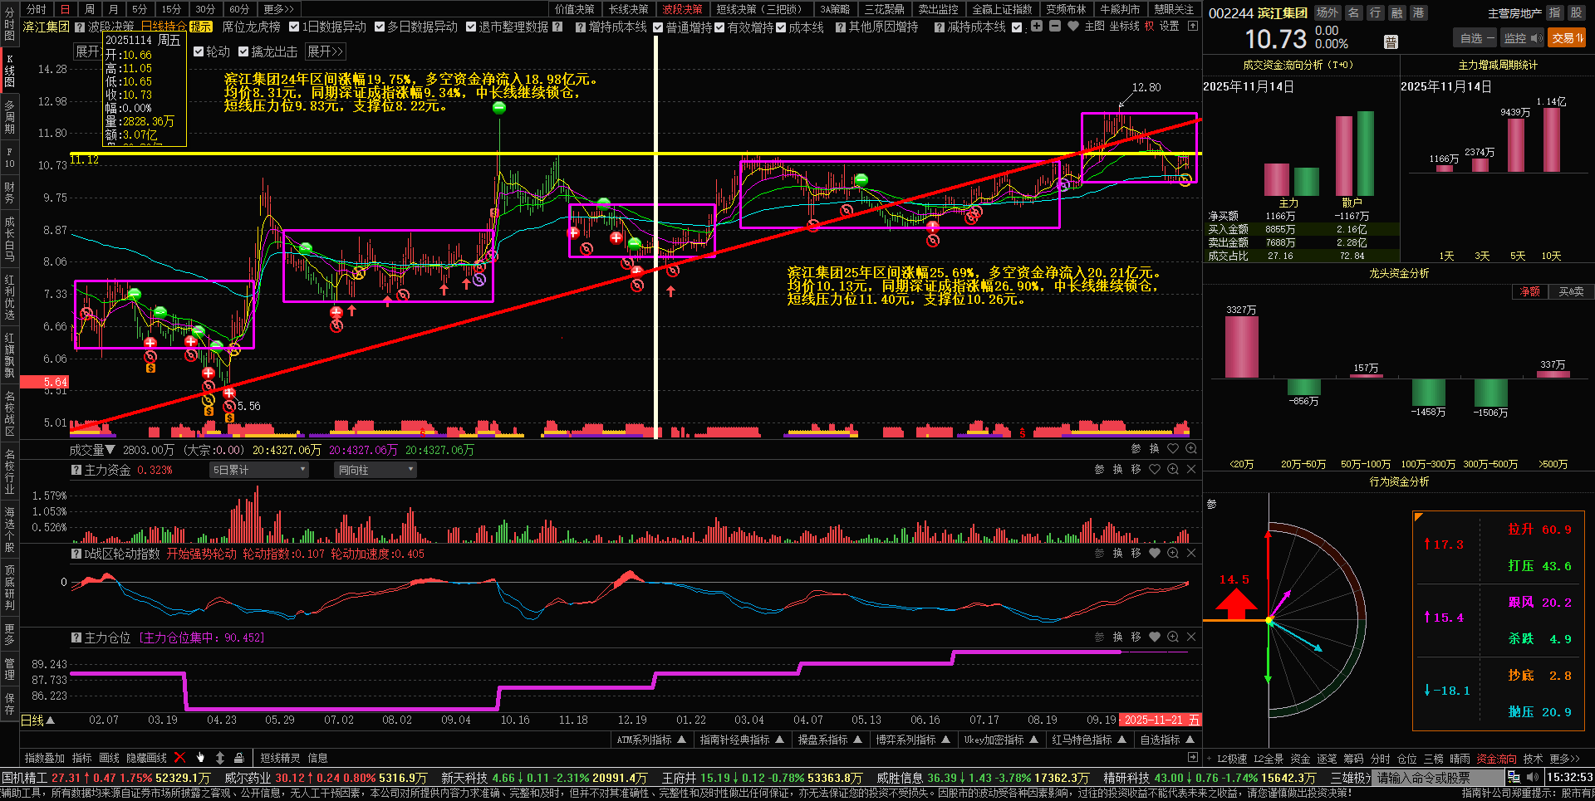Select the 净额 toggle in 龙头资金分析
This screenshot has height=801, width=1595.
(x=1530, y=291)
